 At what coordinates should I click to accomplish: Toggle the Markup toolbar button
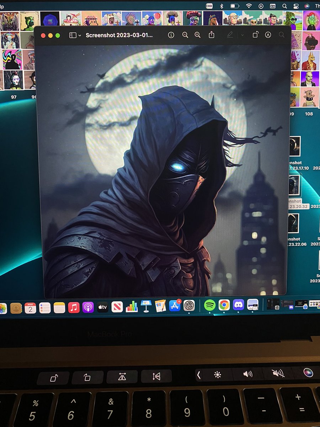click(x=268, y=35)
